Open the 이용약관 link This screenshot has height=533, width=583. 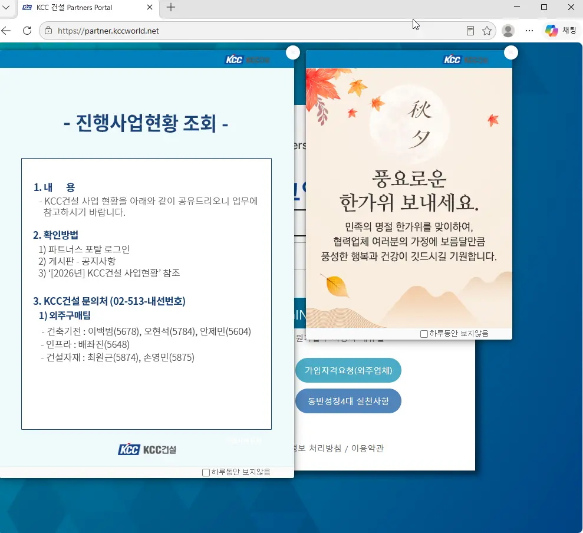click(x=367, y=449)
